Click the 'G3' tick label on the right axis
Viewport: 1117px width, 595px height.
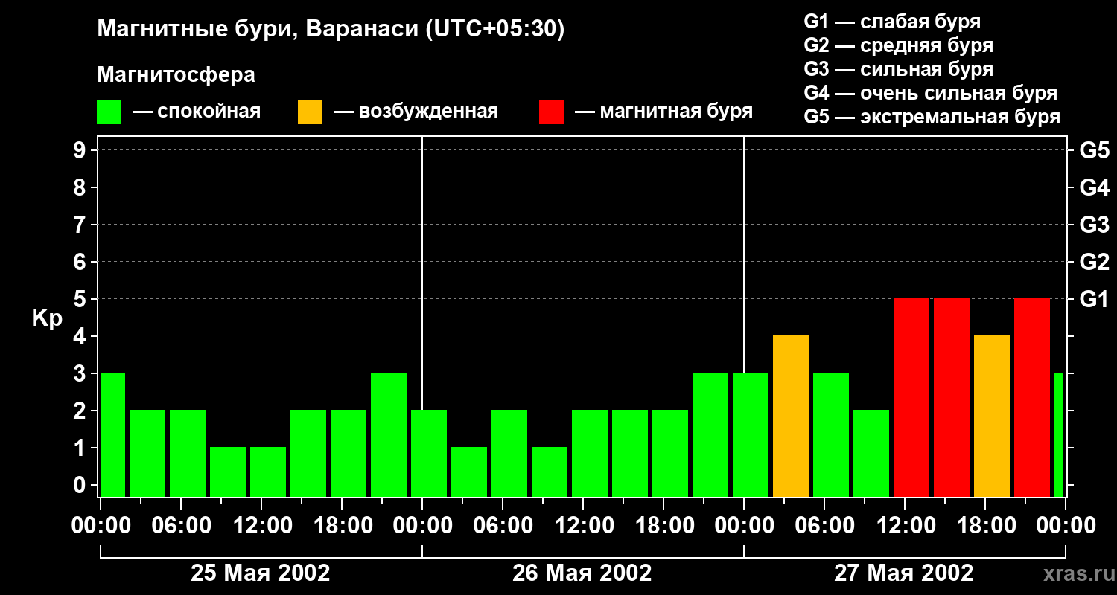click(x=1094, y=225)
